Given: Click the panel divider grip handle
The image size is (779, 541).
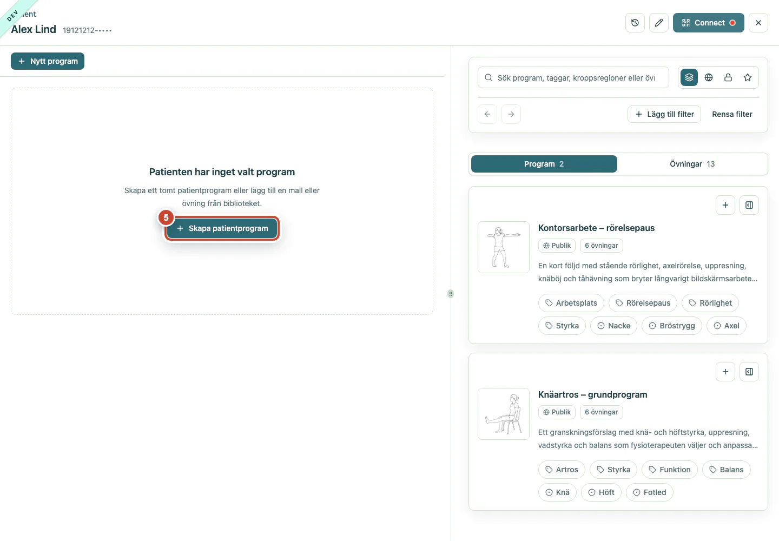Looking at the screenshot, I should [451, 294].
